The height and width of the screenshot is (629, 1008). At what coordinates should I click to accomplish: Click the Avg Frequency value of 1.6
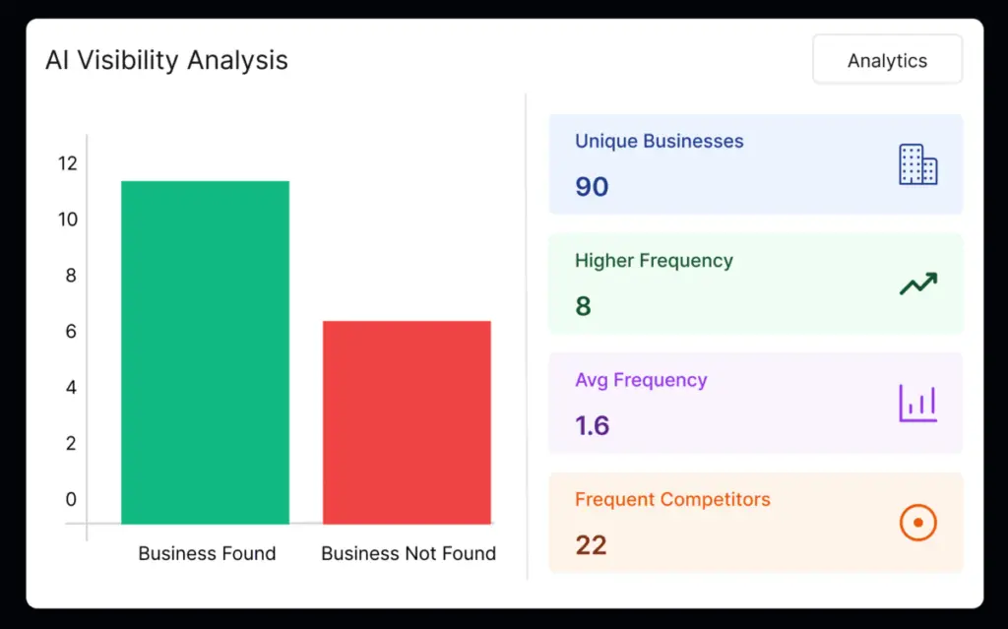[x=591, y=425]
